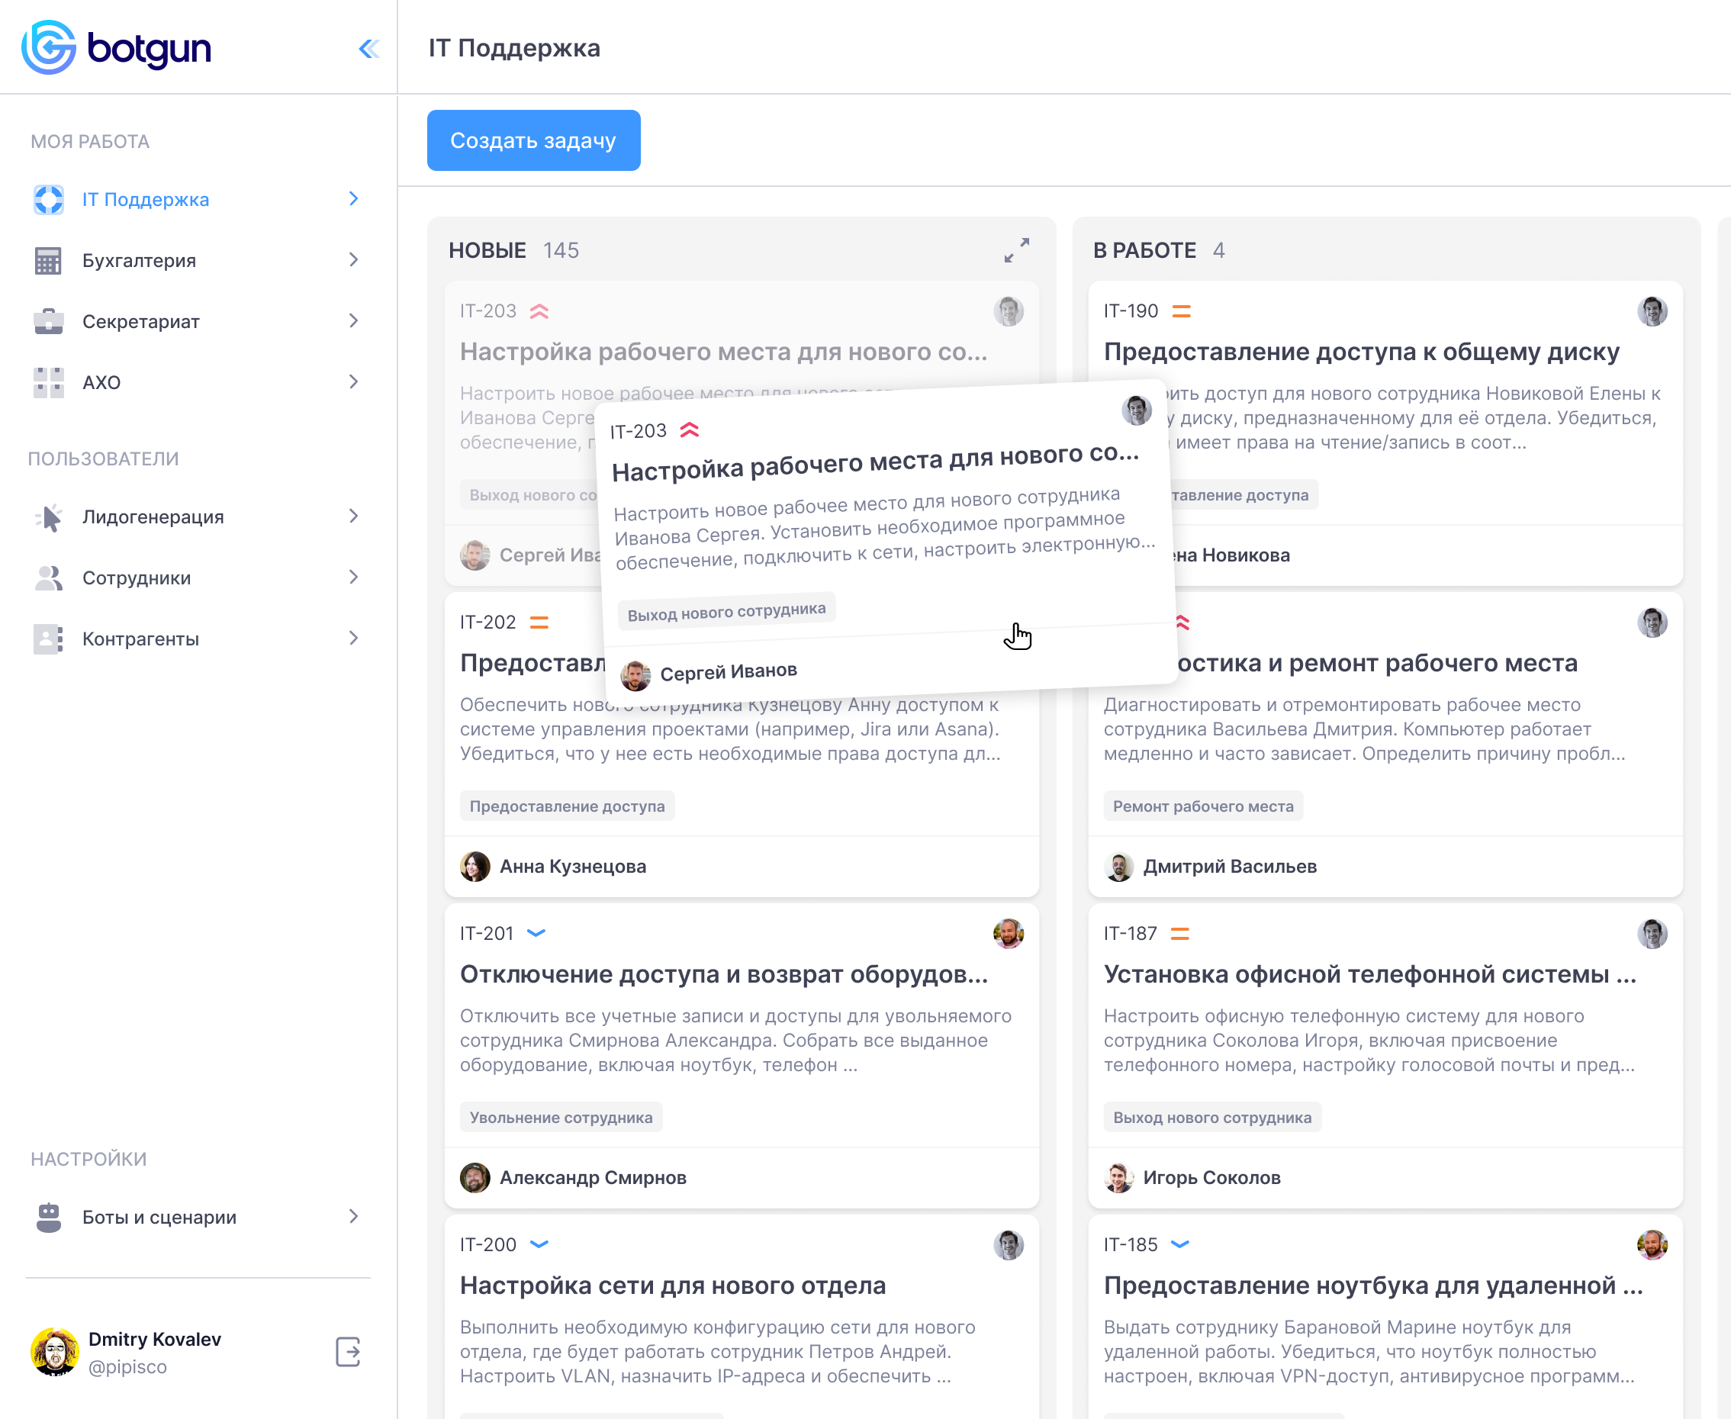
Task: Click the task ID IT-187
Action: click(1131, 934)
